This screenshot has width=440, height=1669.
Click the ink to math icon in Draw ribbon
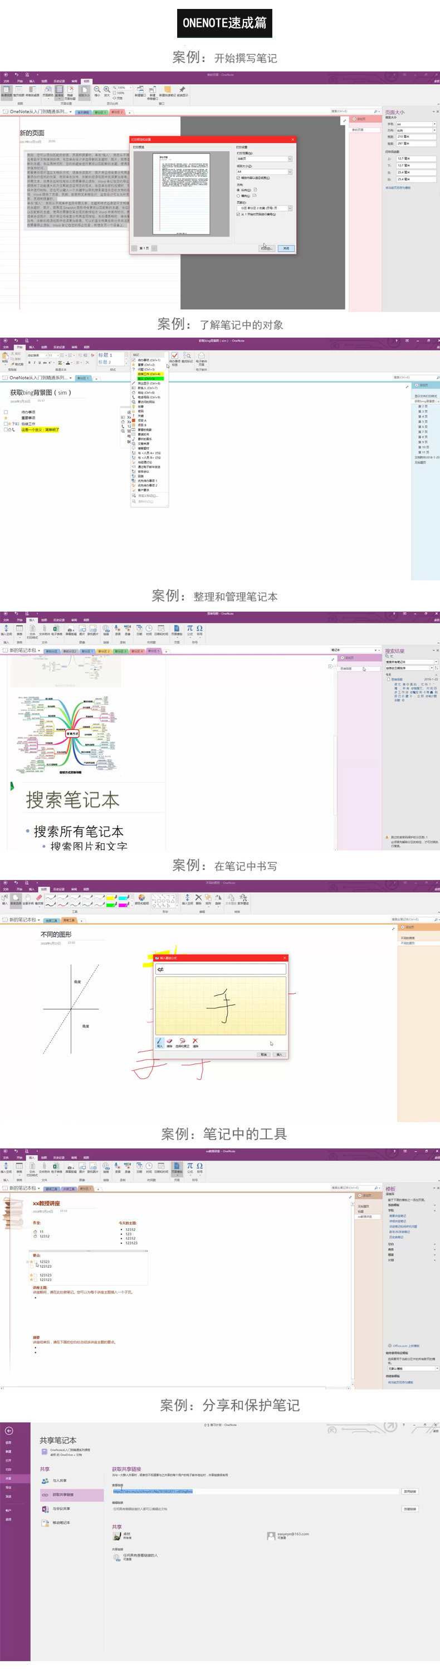point(243,898)
